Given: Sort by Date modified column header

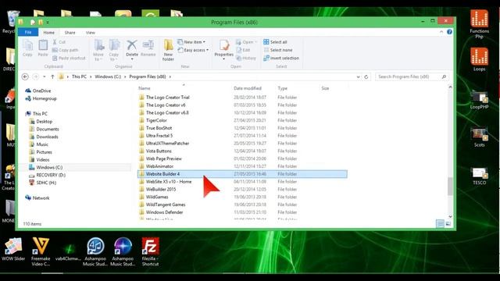Looking at the screenshot, I should click(248, 88).
